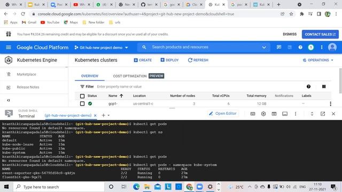This screenshot has height=192, width=342.
Task: Reload the browser page
Action: coord(23,14)
